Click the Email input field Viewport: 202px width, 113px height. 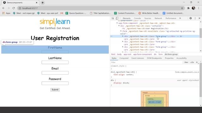point(55,73)
